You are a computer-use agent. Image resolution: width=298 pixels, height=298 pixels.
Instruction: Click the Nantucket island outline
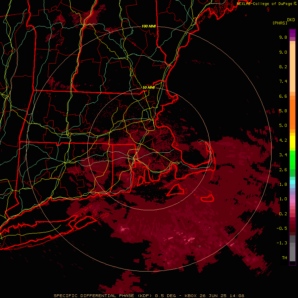(x=207, y=197)
